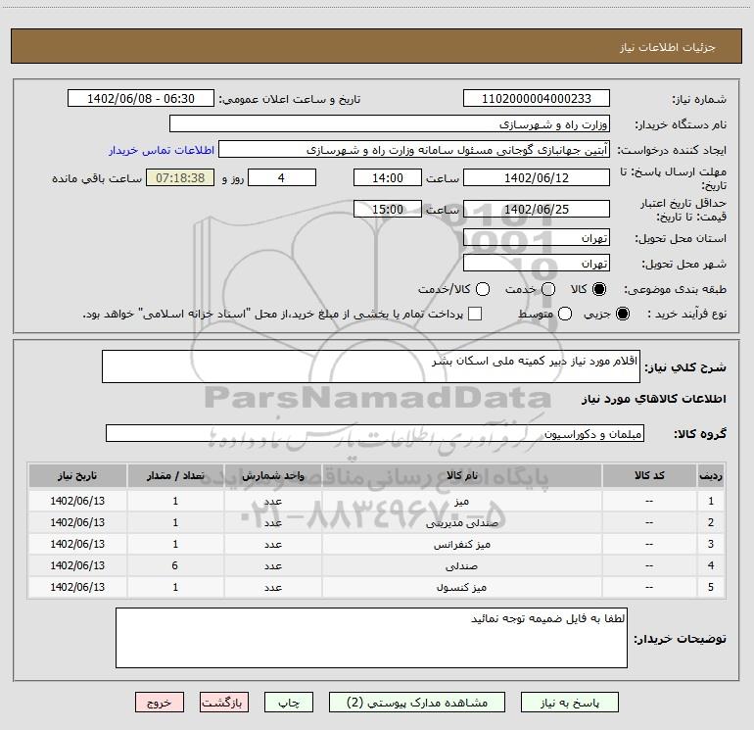Click quantity 6 in the صندلی row
The image size is (754, 730).
click(x=175, y=565)
